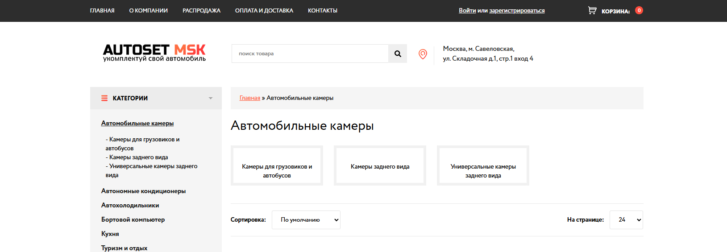Open the Сортировка dropdown
This screenshot has height=252, width=727.
(x=306, y=220)
